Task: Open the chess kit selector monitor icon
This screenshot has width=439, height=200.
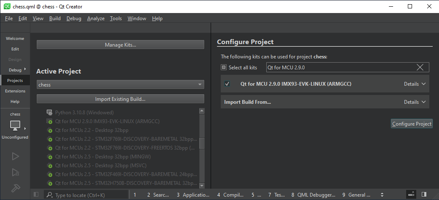Action: [x=15, y=125]
